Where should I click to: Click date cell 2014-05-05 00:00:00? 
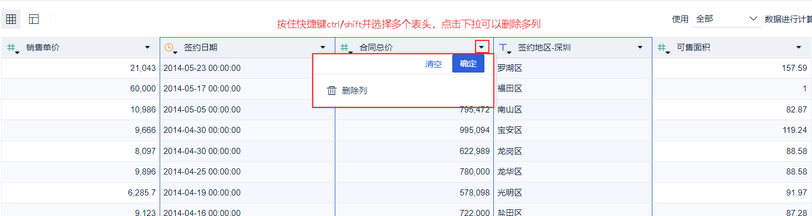[247, 110]
